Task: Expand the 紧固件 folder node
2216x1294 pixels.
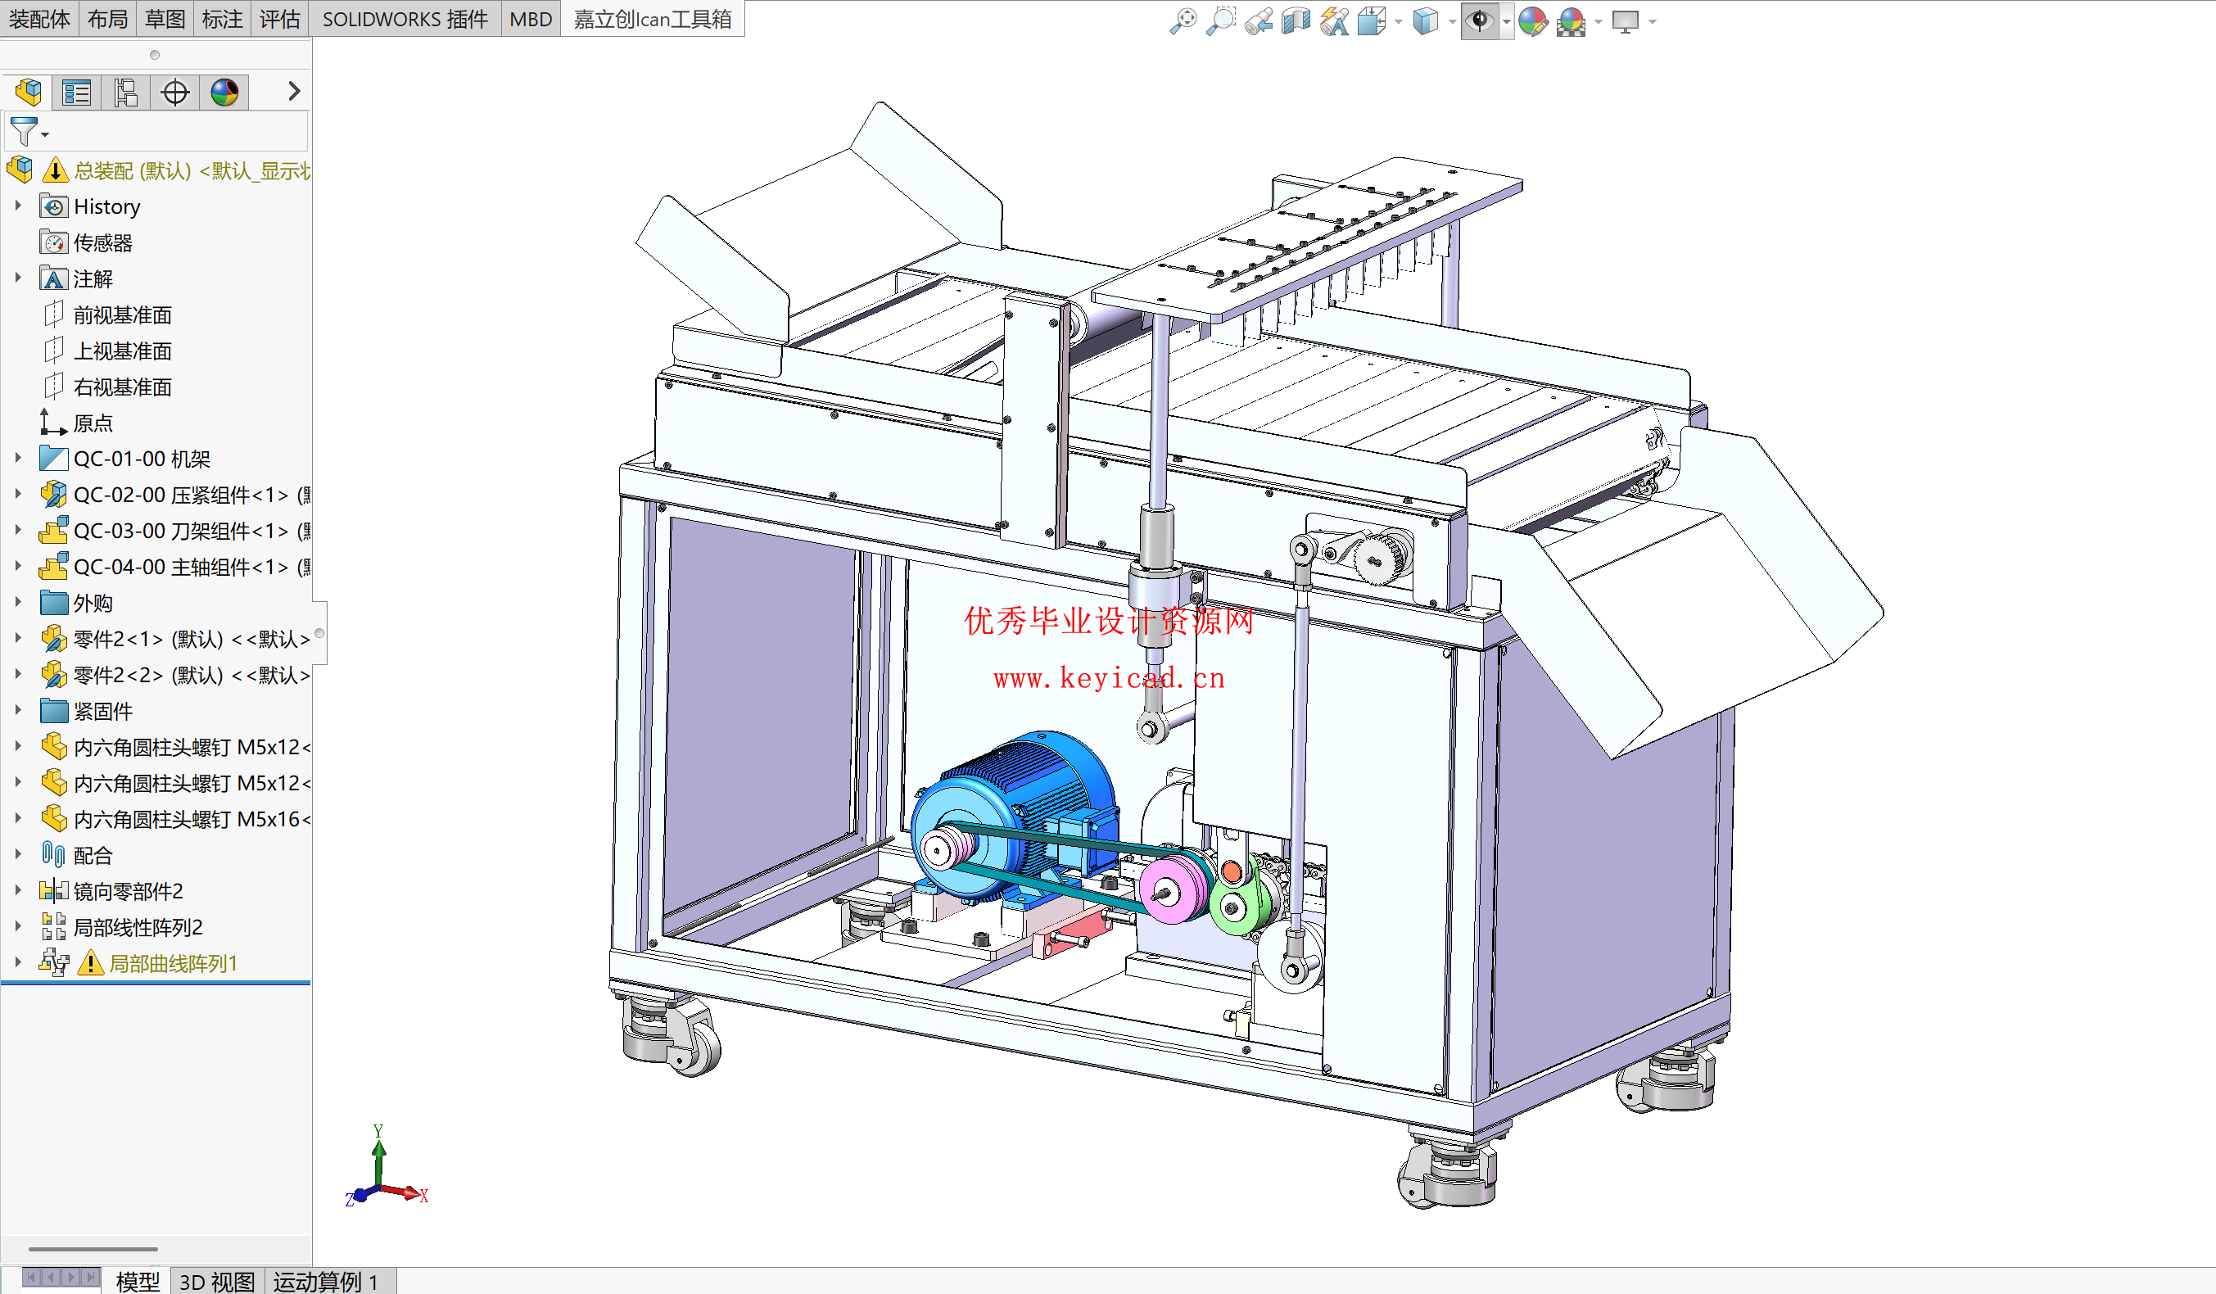Action: [x=17, y=710]
